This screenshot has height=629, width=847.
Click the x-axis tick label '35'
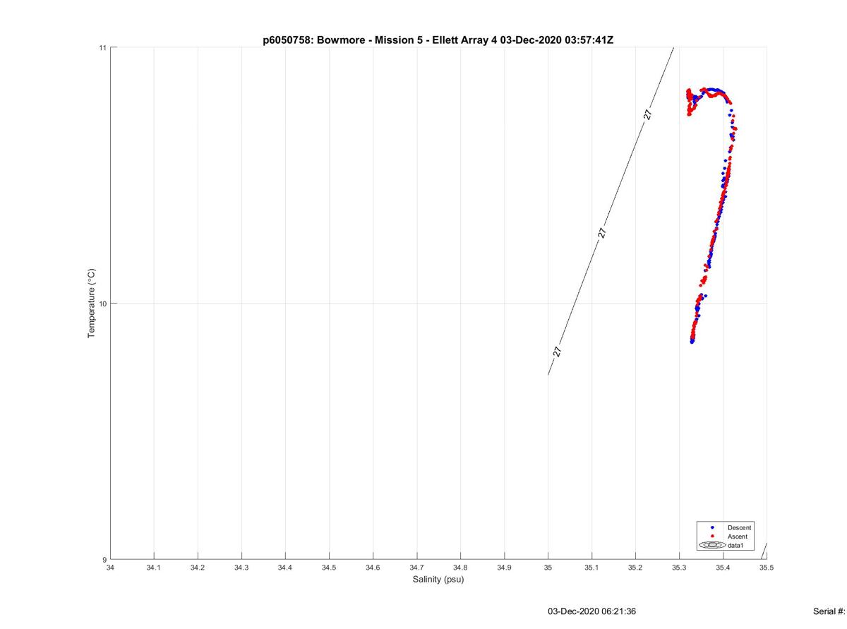coord(548,567)
